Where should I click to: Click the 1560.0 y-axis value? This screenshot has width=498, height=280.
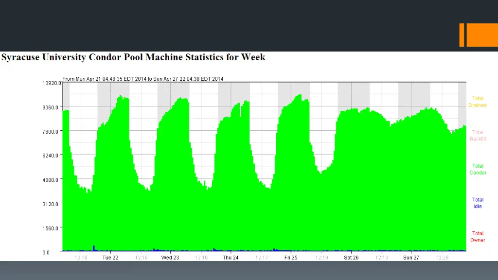(x=51, y=228)
